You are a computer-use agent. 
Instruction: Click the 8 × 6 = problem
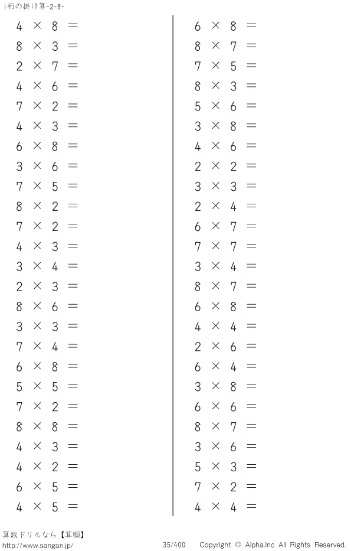[x=47, y=307]
